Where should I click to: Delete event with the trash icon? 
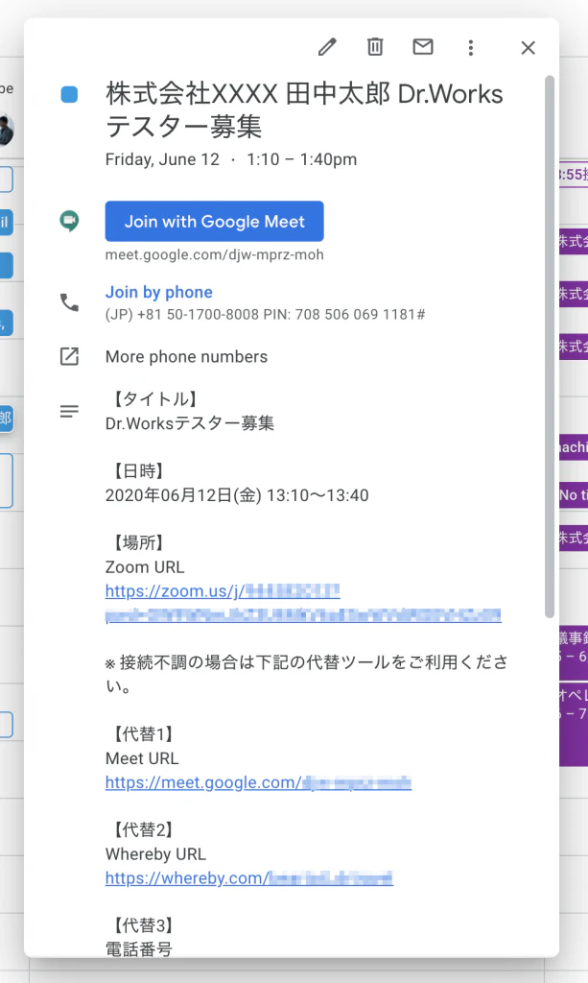(374, 47)
